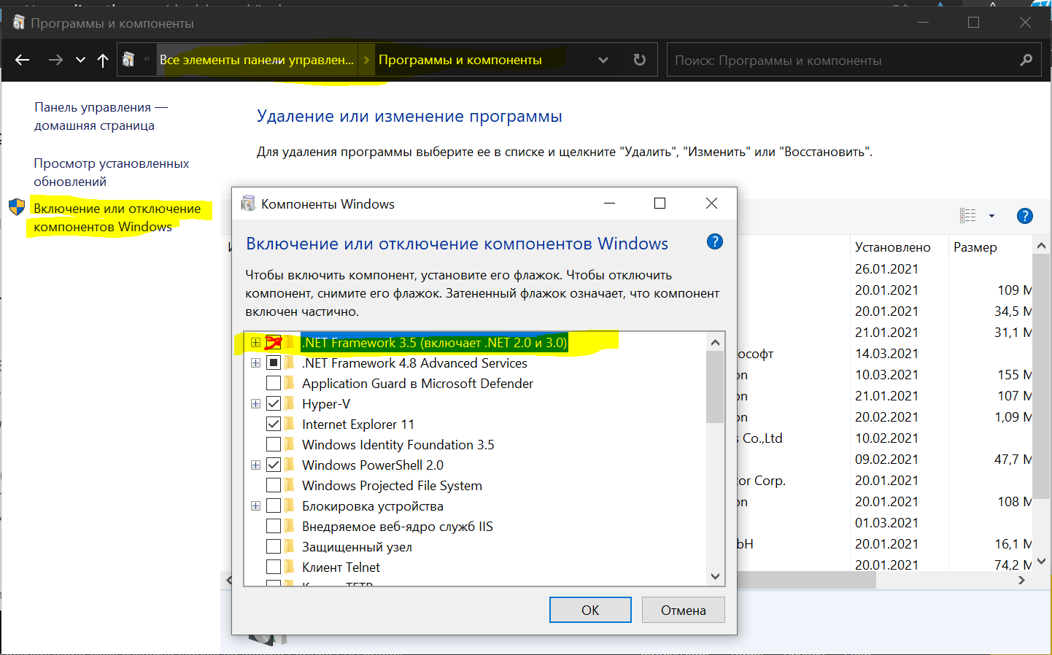Click the magnifier search icon
The width and height of the screenshot is (1052, 655).
point(1026,60)
